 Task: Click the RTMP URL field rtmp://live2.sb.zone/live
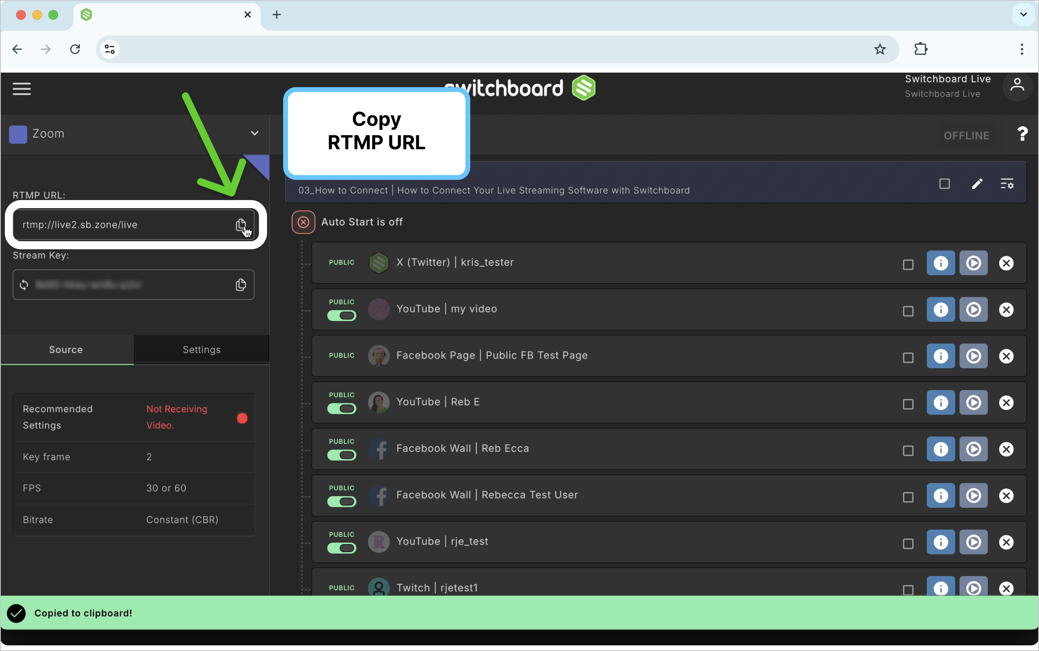pyautogui.click(x=134, y=225)
